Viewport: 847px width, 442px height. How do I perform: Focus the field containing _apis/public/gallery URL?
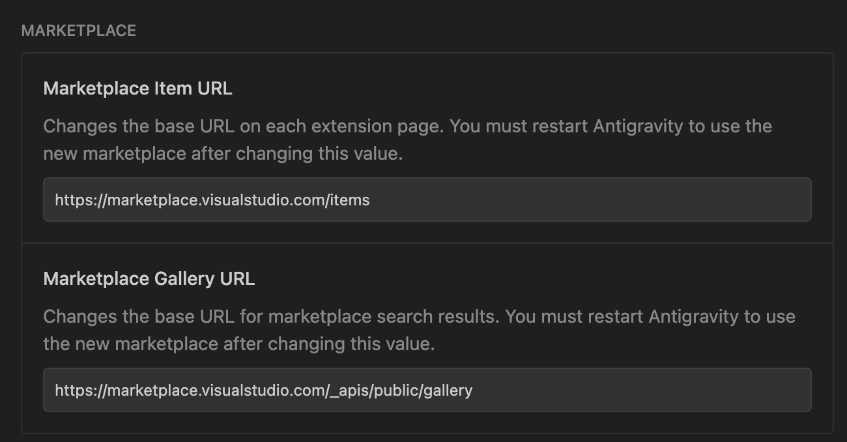427,389
